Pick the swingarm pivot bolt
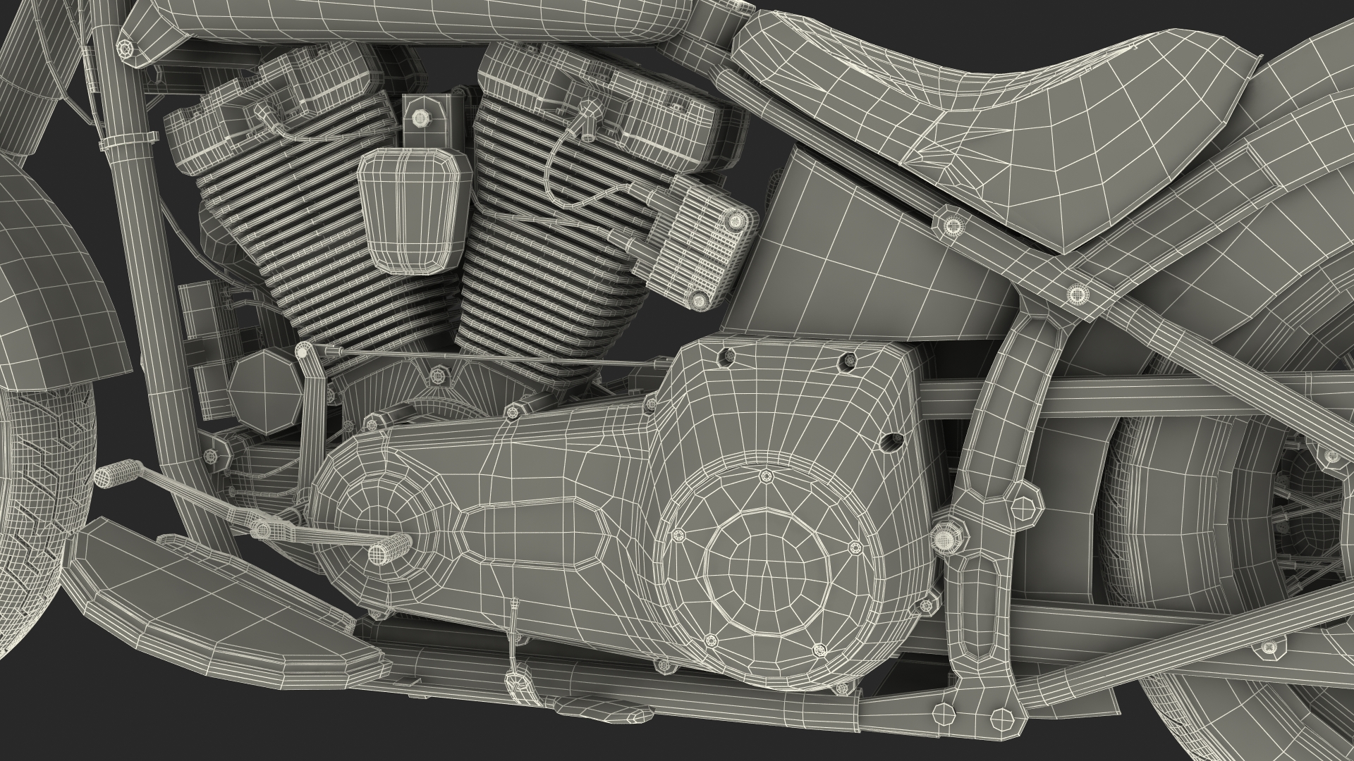 [x=949, y=540]
